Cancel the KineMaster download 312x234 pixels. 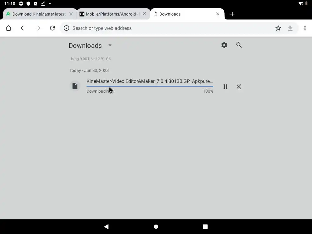[239, 87]
